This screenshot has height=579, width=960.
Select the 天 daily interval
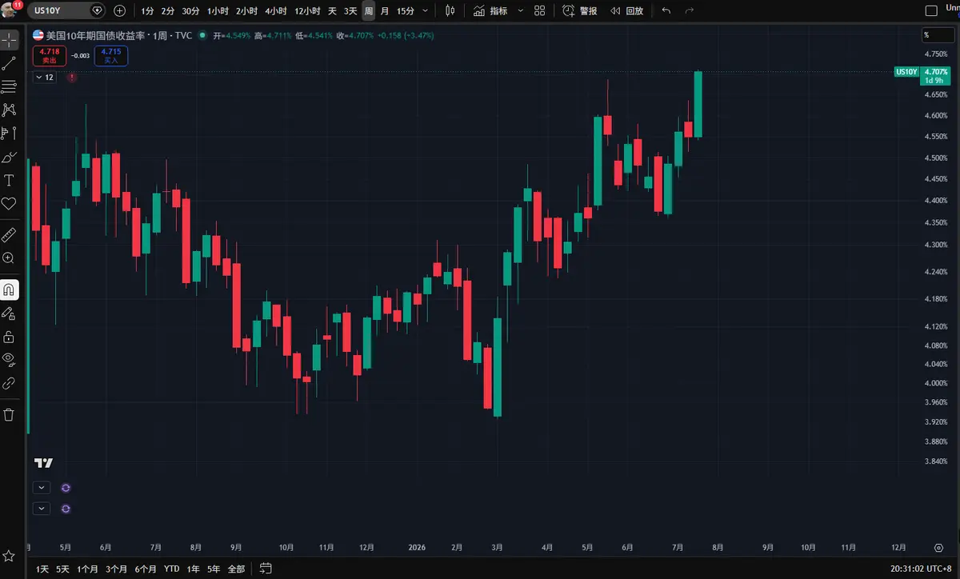click(332, 11)
